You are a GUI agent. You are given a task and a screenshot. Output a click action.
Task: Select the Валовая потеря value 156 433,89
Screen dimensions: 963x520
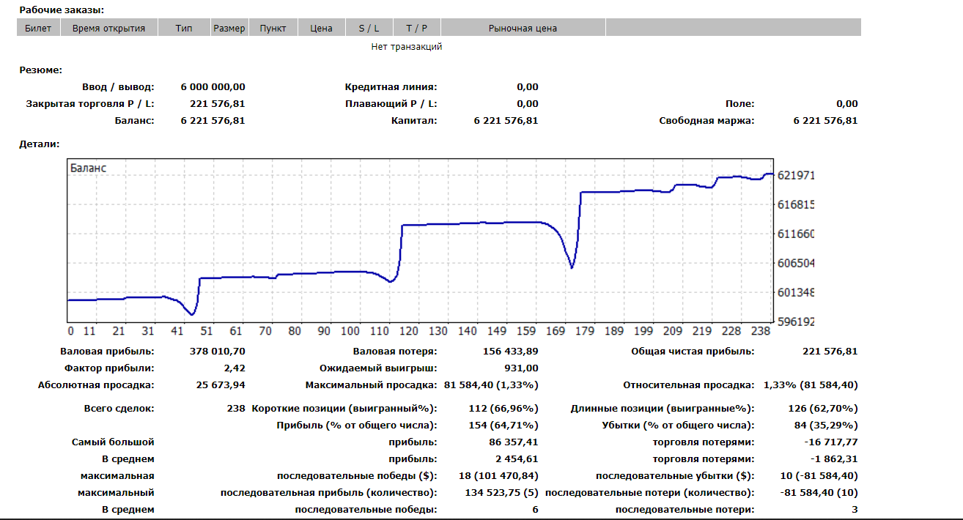tap(511, 352)
